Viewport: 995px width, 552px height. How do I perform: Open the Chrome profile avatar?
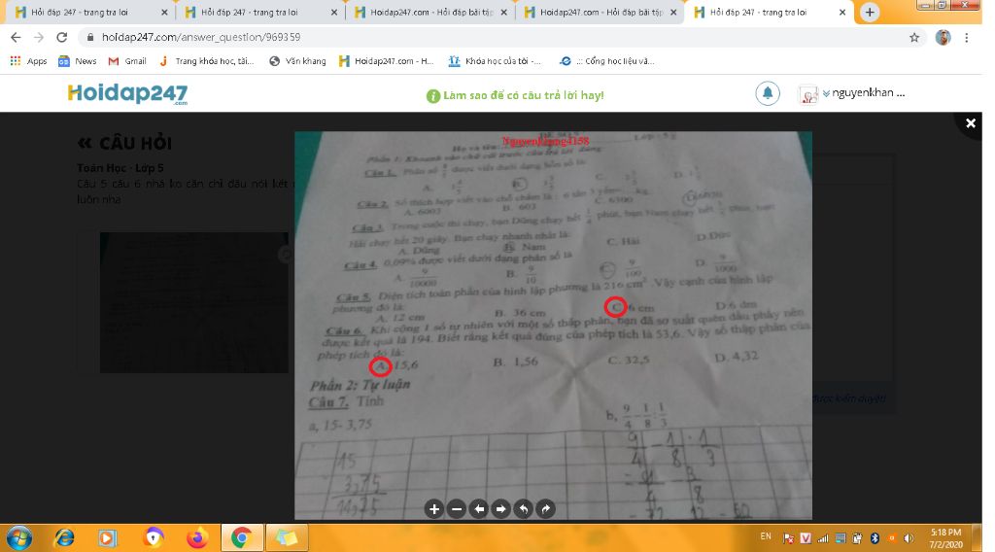943,38
